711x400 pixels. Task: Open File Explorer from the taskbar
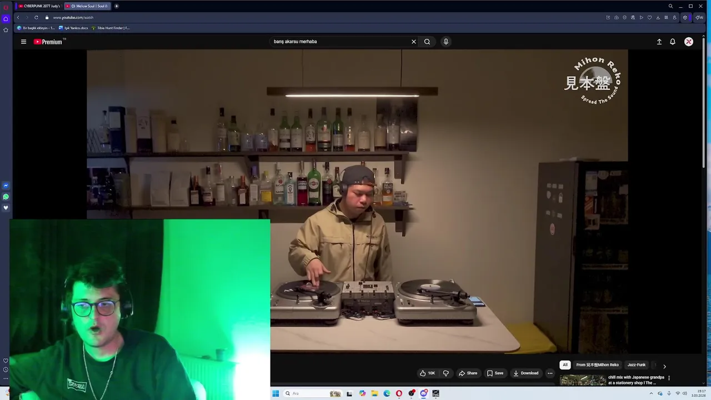pos(374,393)
